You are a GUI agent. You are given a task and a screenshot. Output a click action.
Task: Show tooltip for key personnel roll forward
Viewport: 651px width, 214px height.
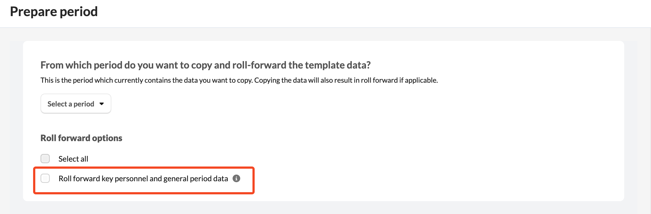pos(236,178)
